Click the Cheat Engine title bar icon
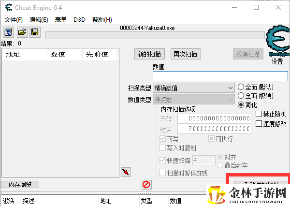This screenshot has width=290, height=206. [8, 7]
